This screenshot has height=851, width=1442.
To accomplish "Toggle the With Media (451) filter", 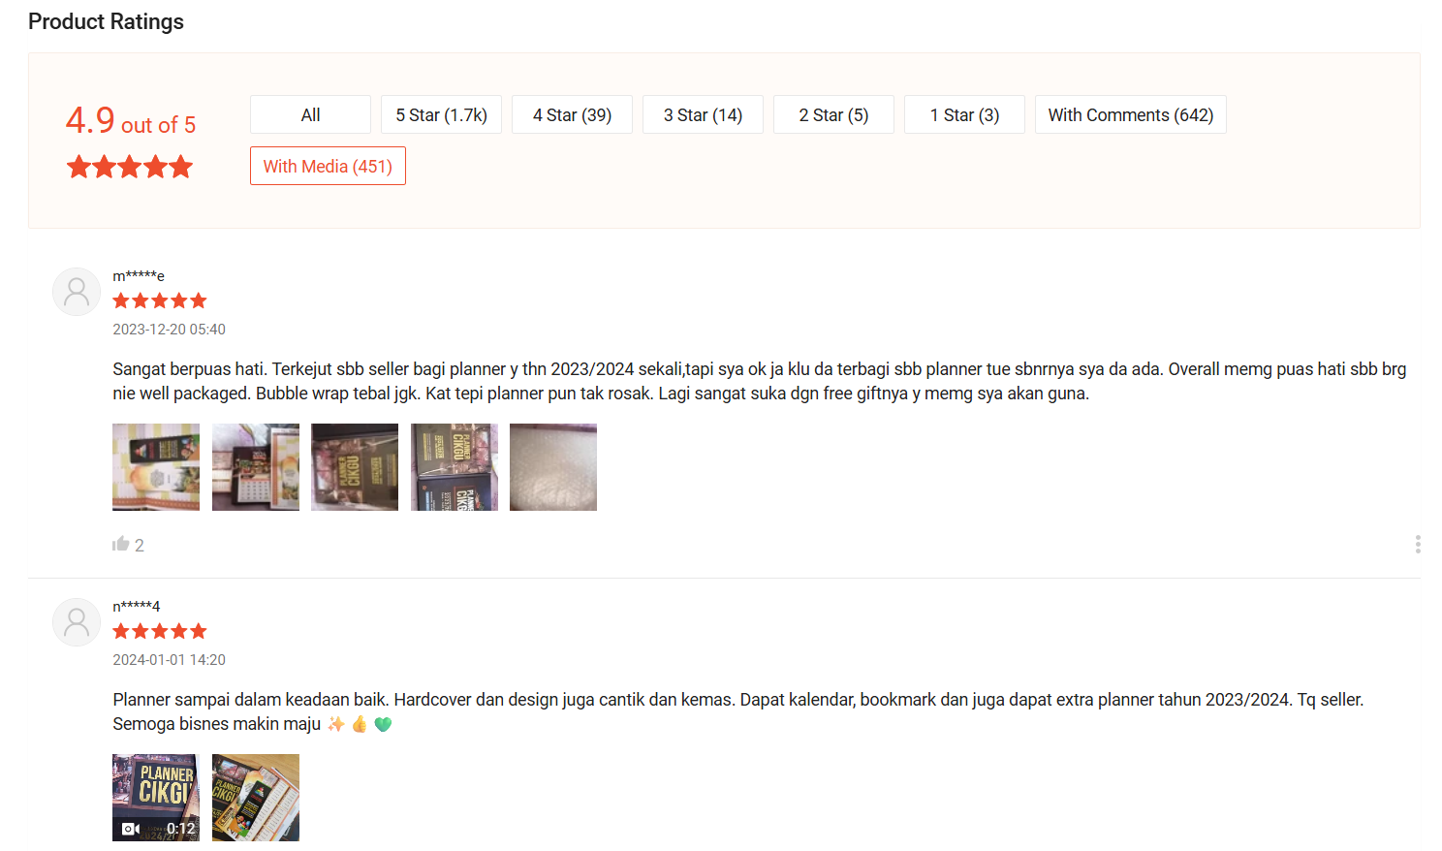I will 328,166.
